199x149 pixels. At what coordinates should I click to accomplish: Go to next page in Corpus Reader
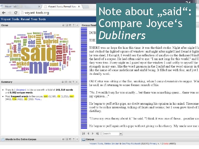[x=93, y=134]
